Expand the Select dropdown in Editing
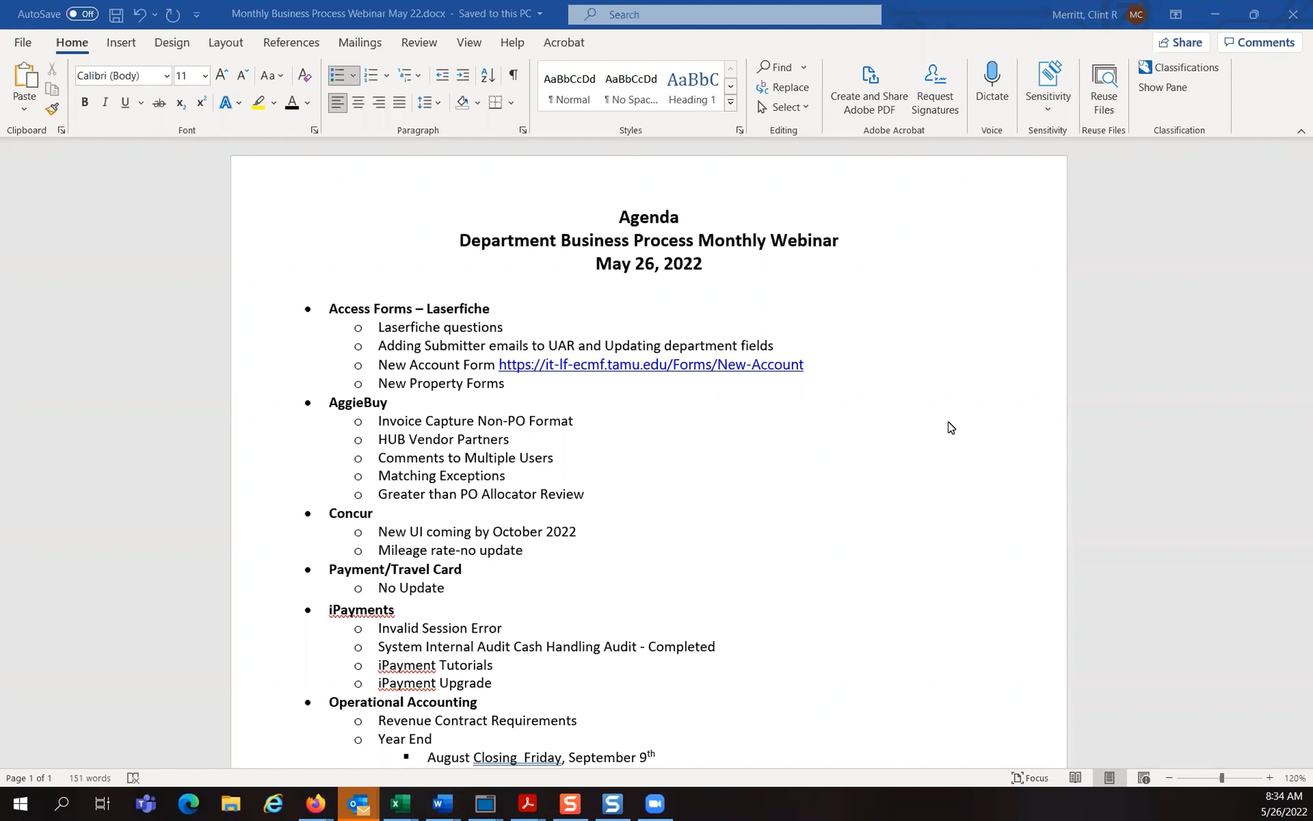 click(783, 107)
